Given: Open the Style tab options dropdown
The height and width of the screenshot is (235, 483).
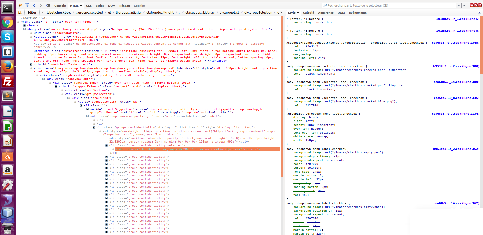Looking at the screenshot, I should click(x=298, y=13).
